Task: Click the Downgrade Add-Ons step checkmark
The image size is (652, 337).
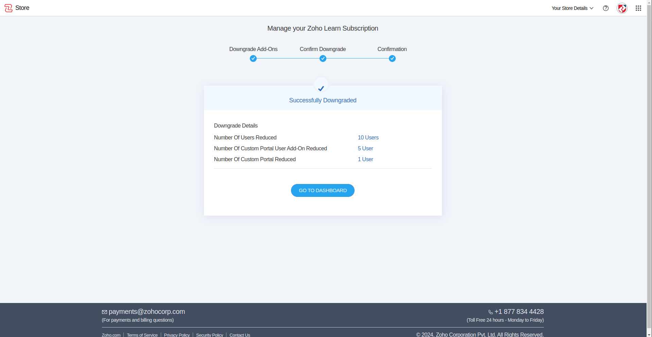Action: (x=253, y=58)
